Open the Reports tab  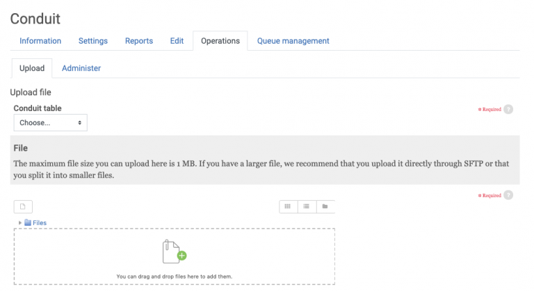pyautogui.click(x=139, y=41)
